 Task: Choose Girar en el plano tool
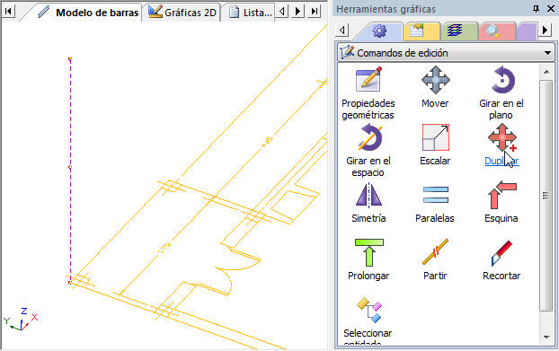coord(501,93)
